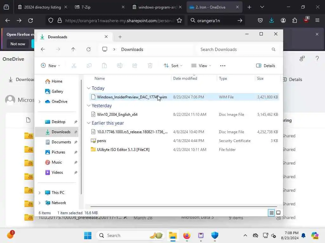Select UUbyte ISO Editor 5.1.3 folder
This screenshot has width=325, height=243.
coord(184,149)
